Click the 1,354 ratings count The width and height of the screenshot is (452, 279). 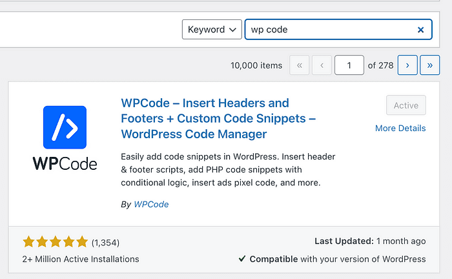tap(105, 243)
